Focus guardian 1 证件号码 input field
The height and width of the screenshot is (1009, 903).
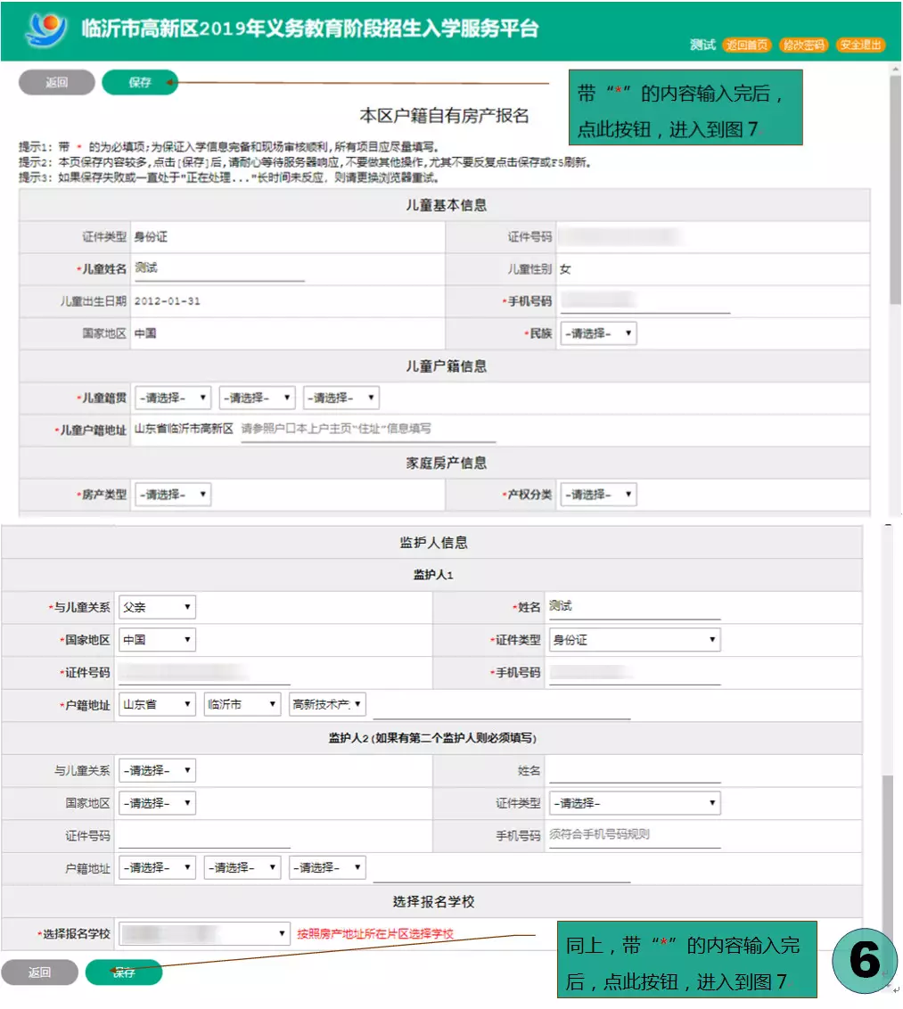point(205,672)
